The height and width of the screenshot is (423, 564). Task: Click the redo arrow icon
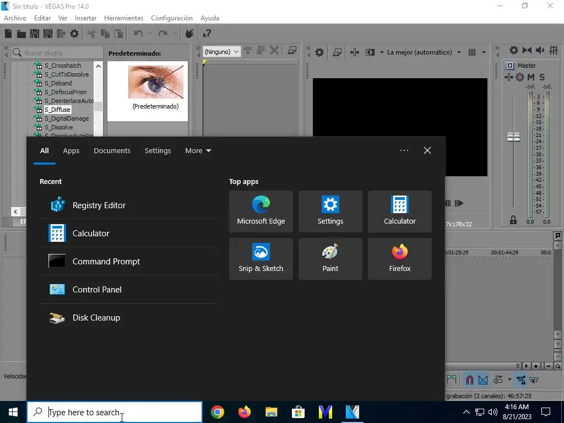point(163,34)
